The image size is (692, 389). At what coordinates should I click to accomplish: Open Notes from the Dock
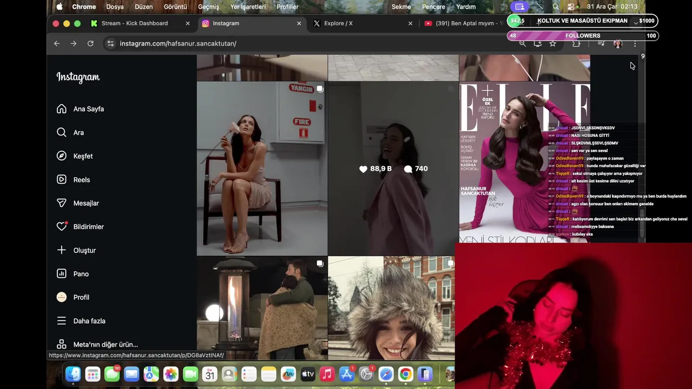click(x=269, y=374)
